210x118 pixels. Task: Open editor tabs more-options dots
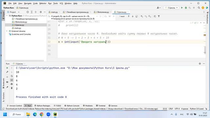(204, 12)
